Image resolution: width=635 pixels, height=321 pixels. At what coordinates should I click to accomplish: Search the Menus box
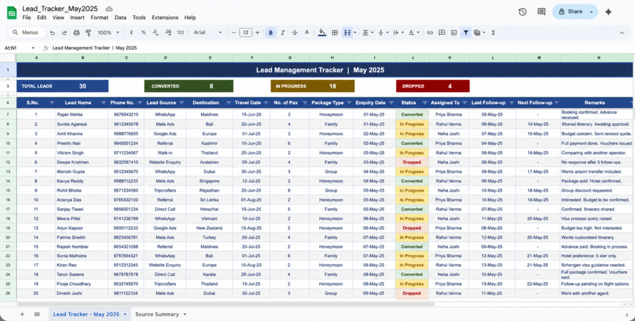pyautogui.click(x=26, y=33)
